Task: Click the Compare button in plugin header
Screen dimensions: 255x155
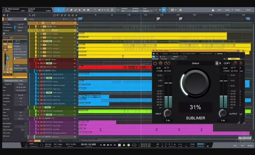Action: tap(164, 59)
